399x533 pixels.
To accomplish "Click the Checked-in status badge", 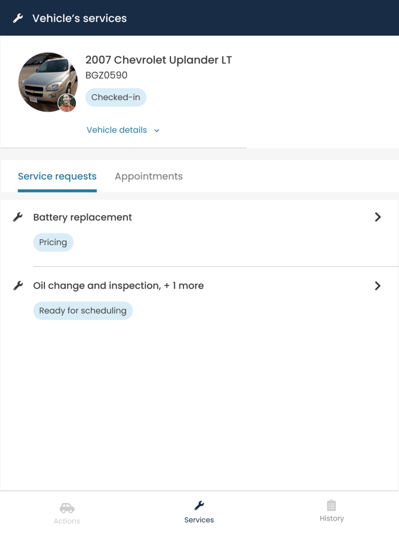I will point(116,98).
